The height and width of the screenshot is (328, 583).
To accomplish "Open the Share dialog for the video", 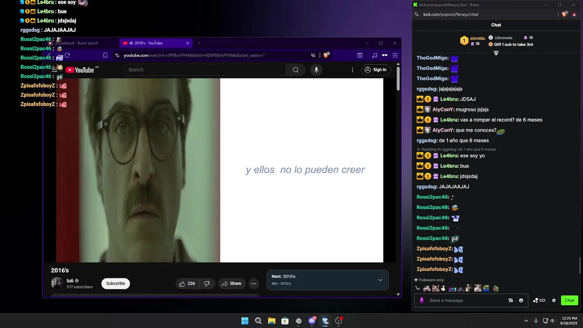I will click(231, 283).
